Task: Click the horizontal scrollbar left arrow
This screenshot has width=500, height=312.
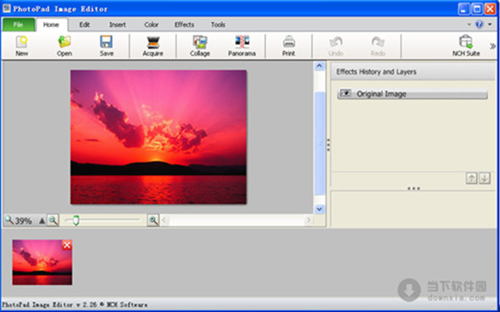Action: (x=164, y=220)
